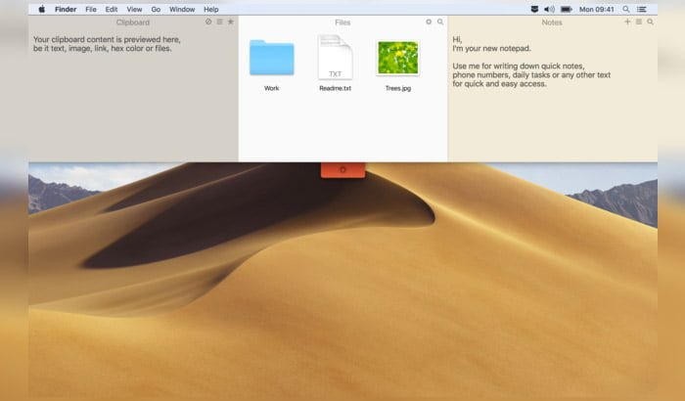Screen dimensions: 685x401
Task: Click the Unclutter menu bar icon
Action: [534, 9]
